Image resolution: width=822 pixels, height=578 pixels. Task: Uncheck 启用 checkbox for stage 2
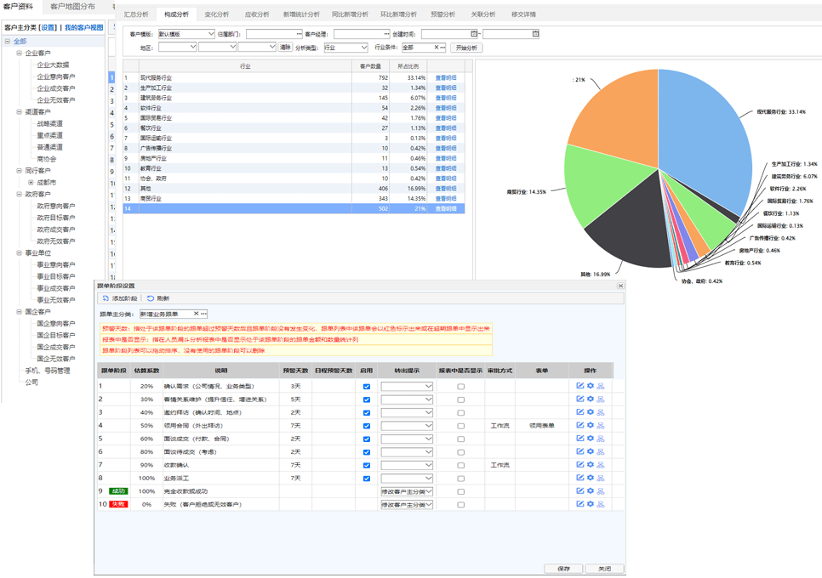point(367,399)
